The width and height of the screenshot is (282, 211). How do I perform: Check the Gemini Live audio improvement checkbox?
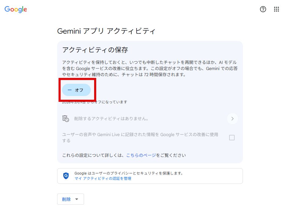click(x=232, y=138)
